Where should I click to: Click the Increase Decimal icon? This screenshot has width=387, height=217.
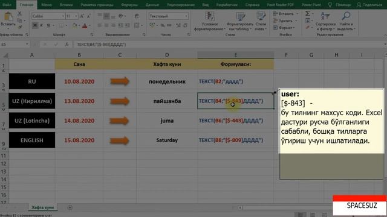pos(178,25)
